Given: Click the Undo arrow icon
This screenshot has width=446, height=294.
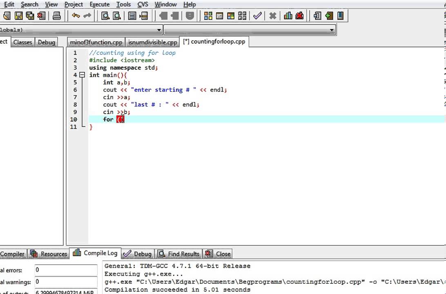Looking at the screenshot, I should (76, 16).
